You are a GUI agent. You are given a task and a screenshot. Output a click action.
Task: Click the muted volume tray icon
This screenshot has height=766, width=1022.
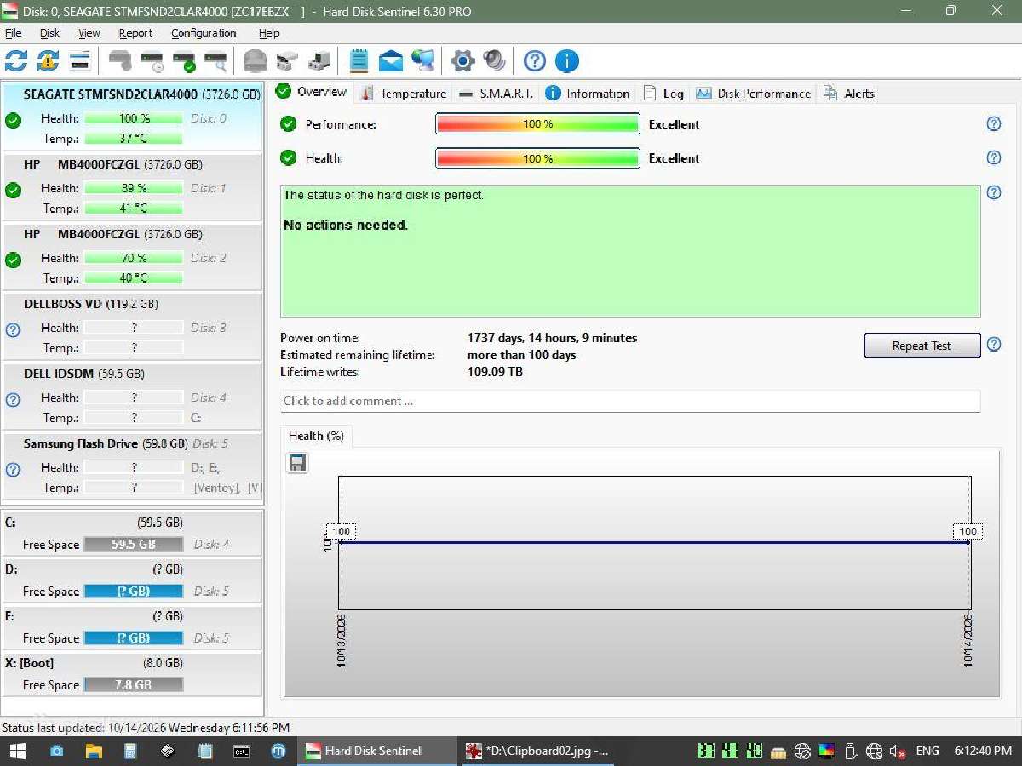tap(898, 752)
